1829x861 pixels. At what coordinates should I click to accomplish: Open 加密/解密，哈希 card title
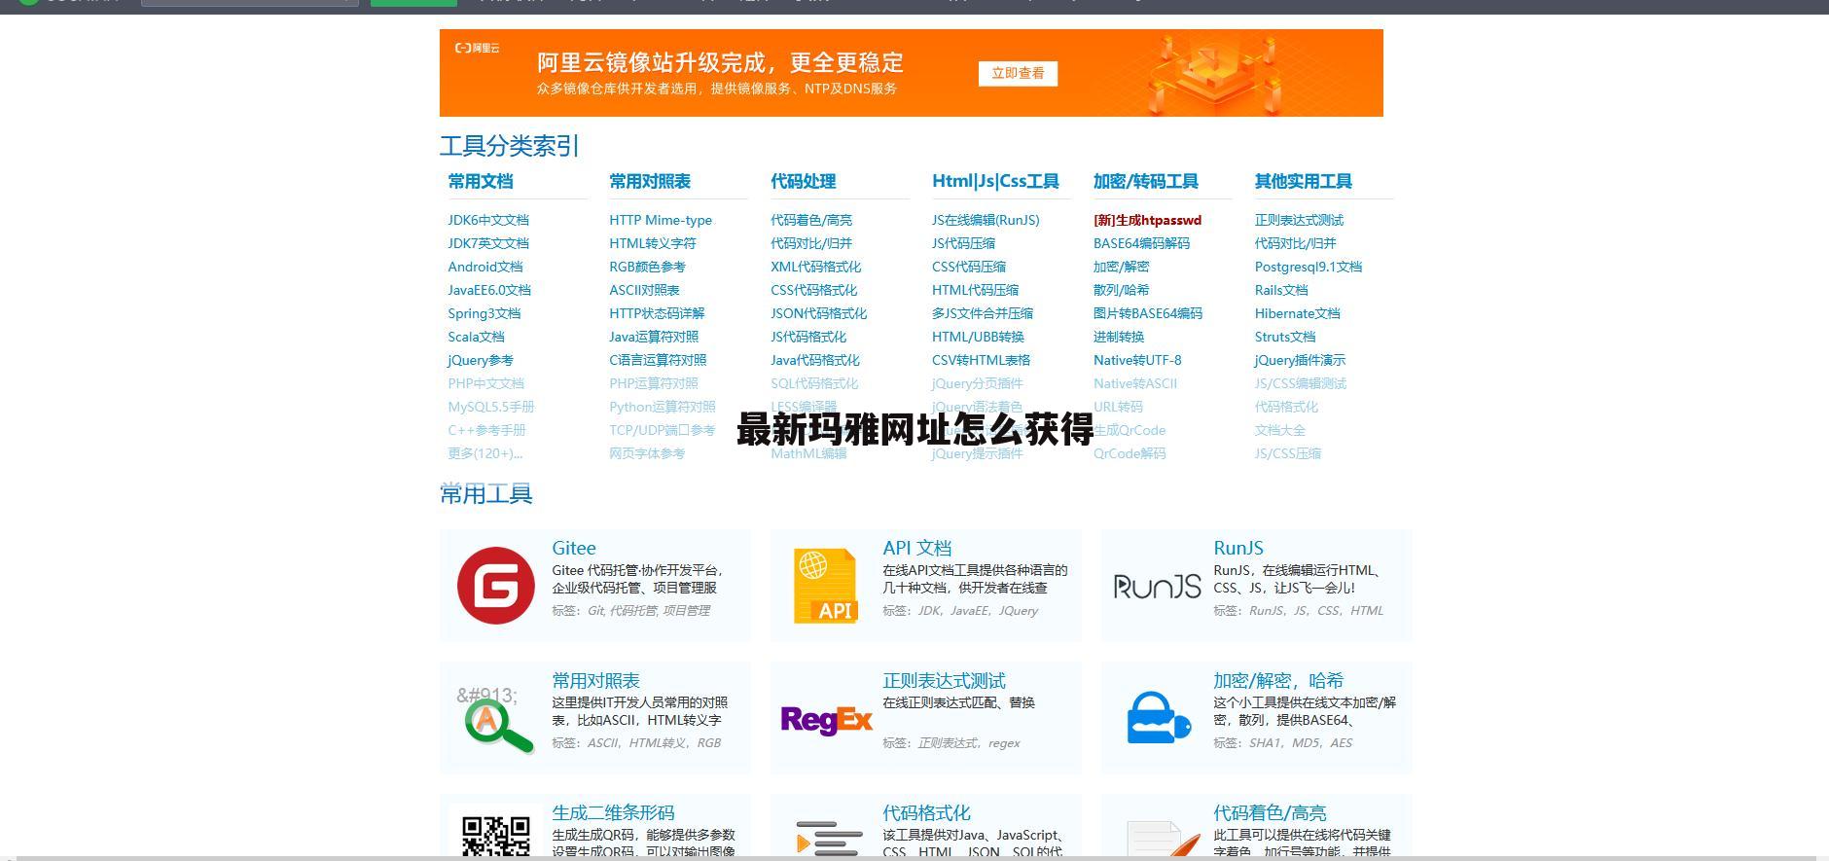pyautogui.click(x=1278, y=680)
